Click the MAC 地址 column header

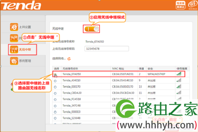click(118, 68)
